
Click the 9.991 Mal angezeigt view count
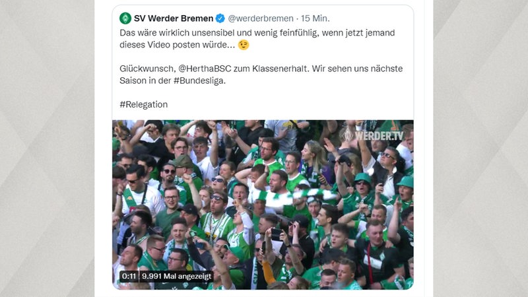(x=176, y=277)
